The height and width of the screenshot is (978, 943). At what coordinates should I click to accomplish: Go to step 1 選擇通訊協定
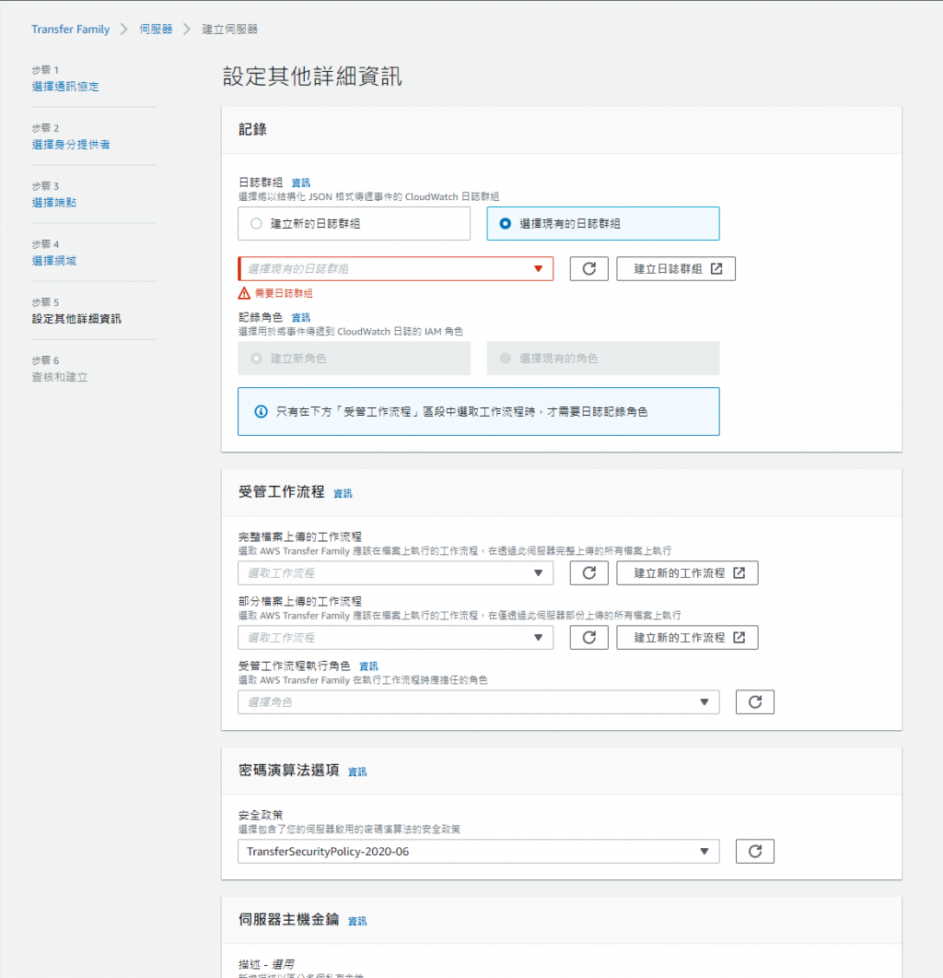coord(65,87)
